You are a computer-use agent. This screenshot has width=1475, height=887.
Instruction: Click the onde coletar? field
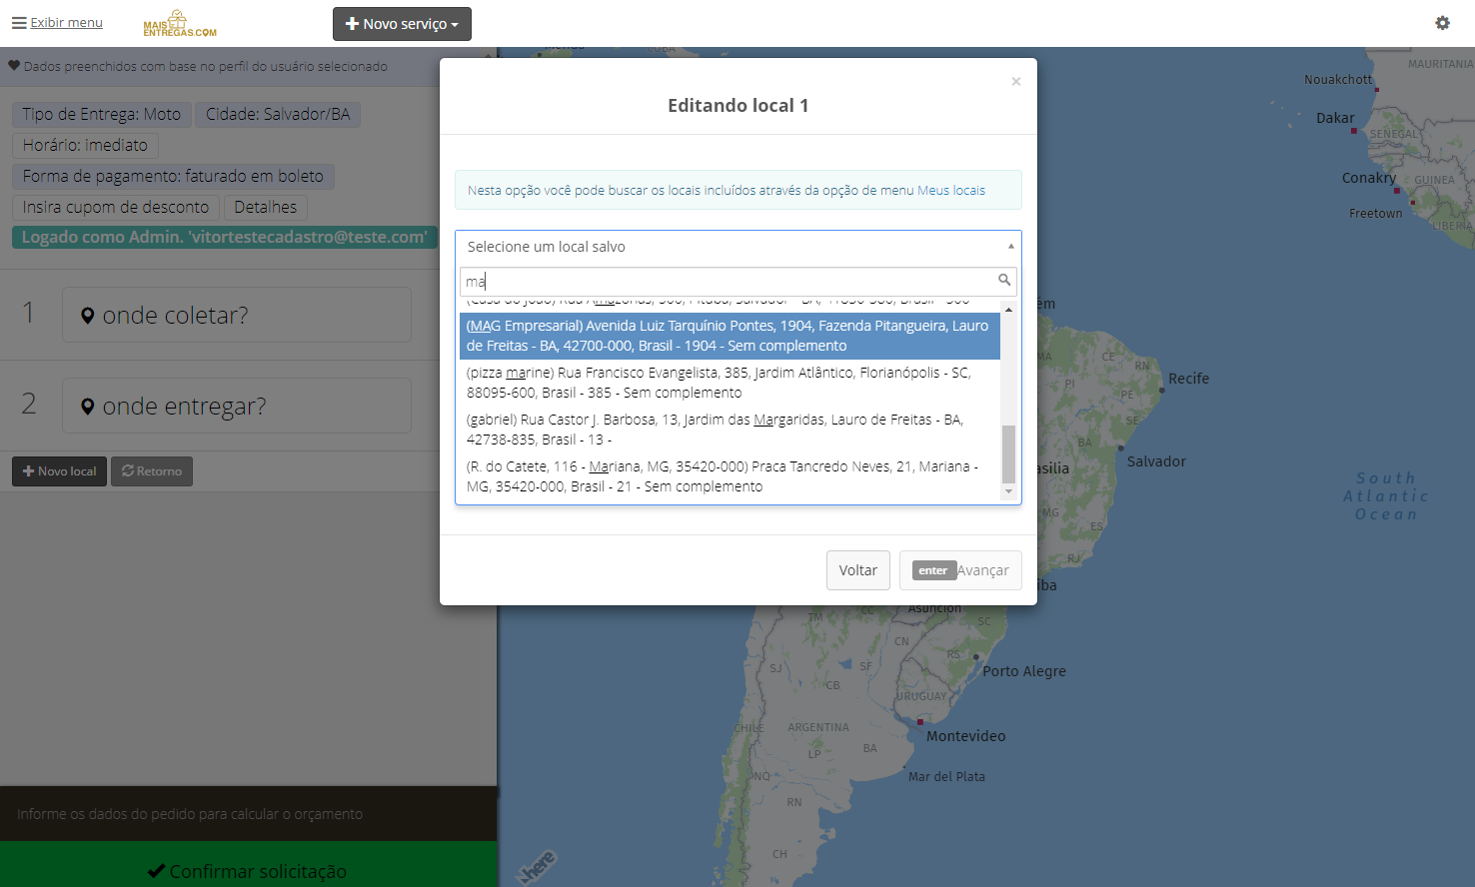coord(237,315)
